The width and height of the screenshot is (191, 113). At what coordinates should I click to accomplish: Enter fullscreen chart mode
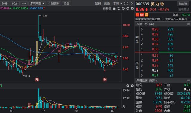point(126,4)
